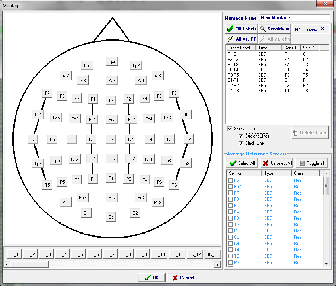Click the Ft7 electrode
336x286 pixels.
(38, 115)
